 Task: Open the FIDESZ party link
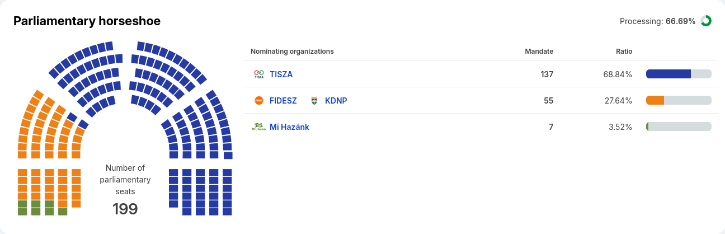[283, 100]
